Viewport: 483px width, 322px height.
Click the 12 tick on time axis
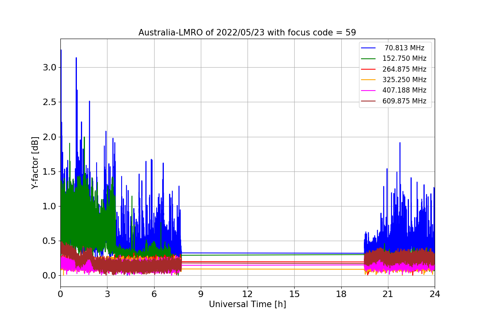click(248, 294)
